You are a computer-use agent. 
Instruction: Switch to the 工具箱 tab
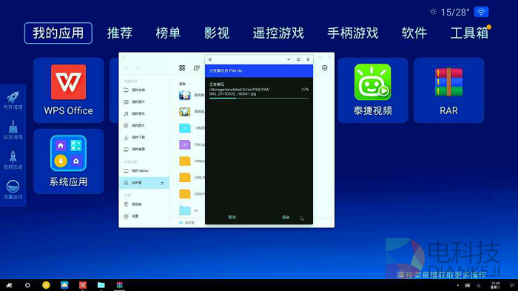(x=469, y=33)
